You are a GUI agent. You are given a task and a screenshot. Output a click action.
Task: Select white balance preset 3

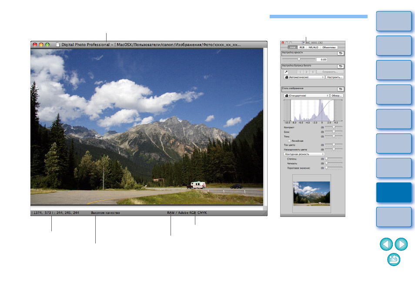(313, 72)
